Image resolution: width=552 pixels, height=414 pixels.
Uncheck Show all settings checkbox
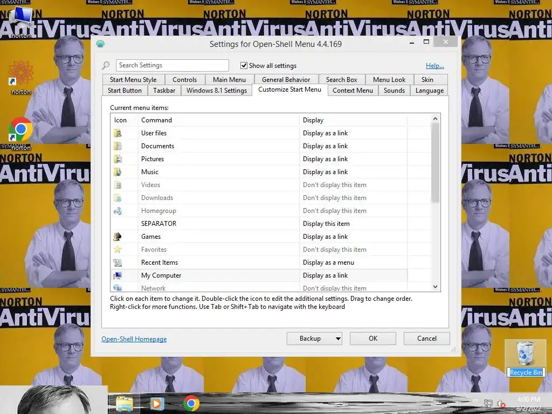click(x=244, y=65)
